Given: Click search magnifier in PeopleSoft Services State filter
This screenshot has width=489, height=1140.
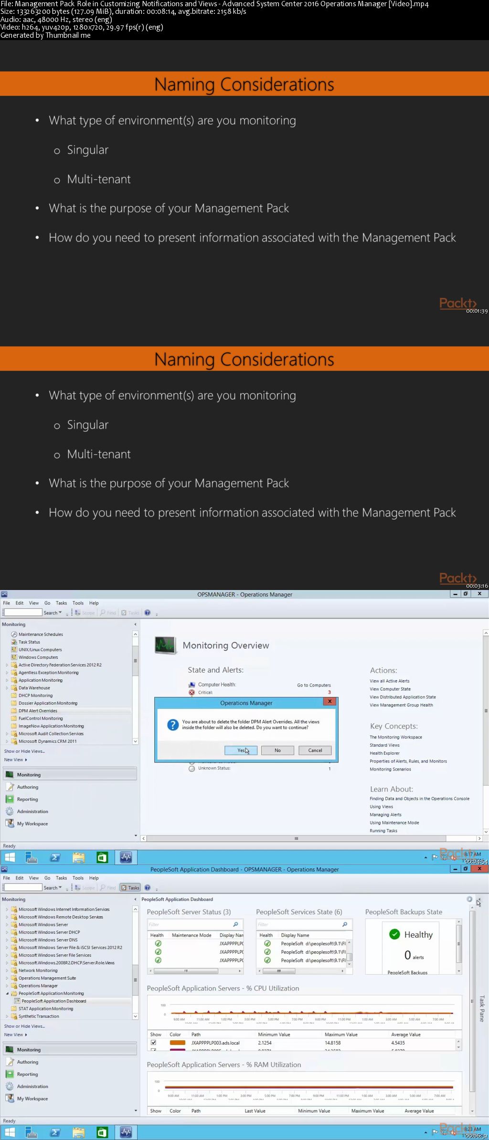Looking at the screenshot, I should coord(345,924).
